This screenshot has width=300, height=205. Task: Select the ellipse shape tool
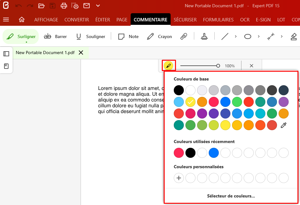pyautogui.click(x=247, y=36)
